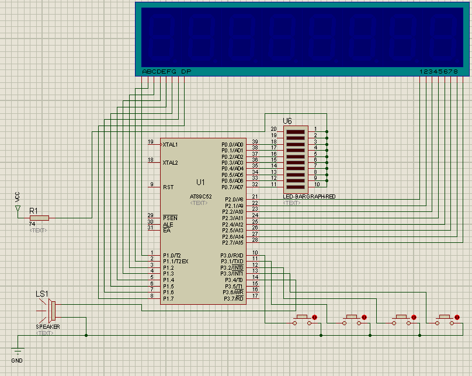Screen dimensions: 472x376
Task: Click the GND label text
Action: click(17, 360)
